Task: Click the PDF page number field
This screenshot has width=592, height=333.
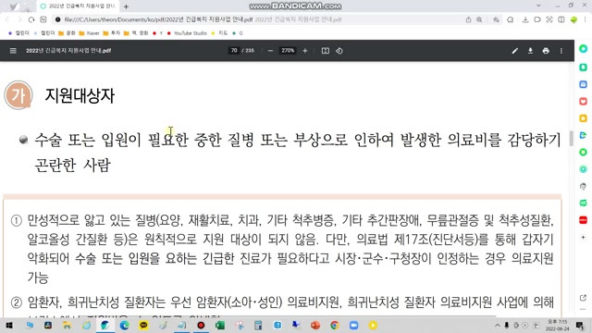Action: click(x=234, y=51)
